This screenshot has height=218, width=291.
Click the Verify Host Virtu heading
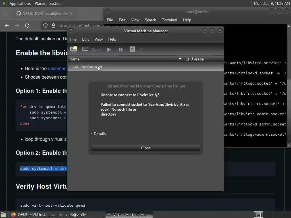click(x=41, y=186)
